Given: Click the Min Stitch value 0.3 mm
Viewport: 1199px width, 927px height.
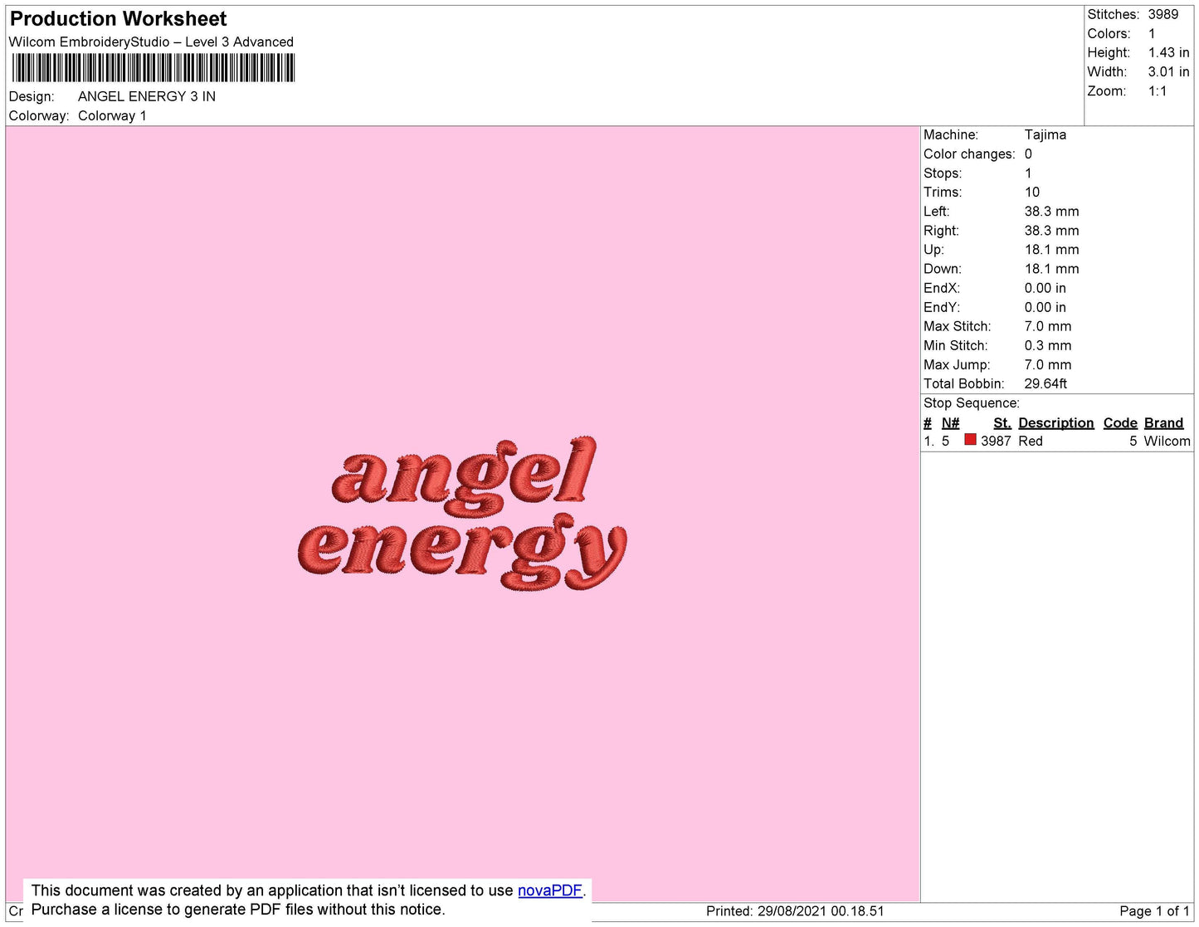Looking at the screenshot, I should pos(1048,346).
